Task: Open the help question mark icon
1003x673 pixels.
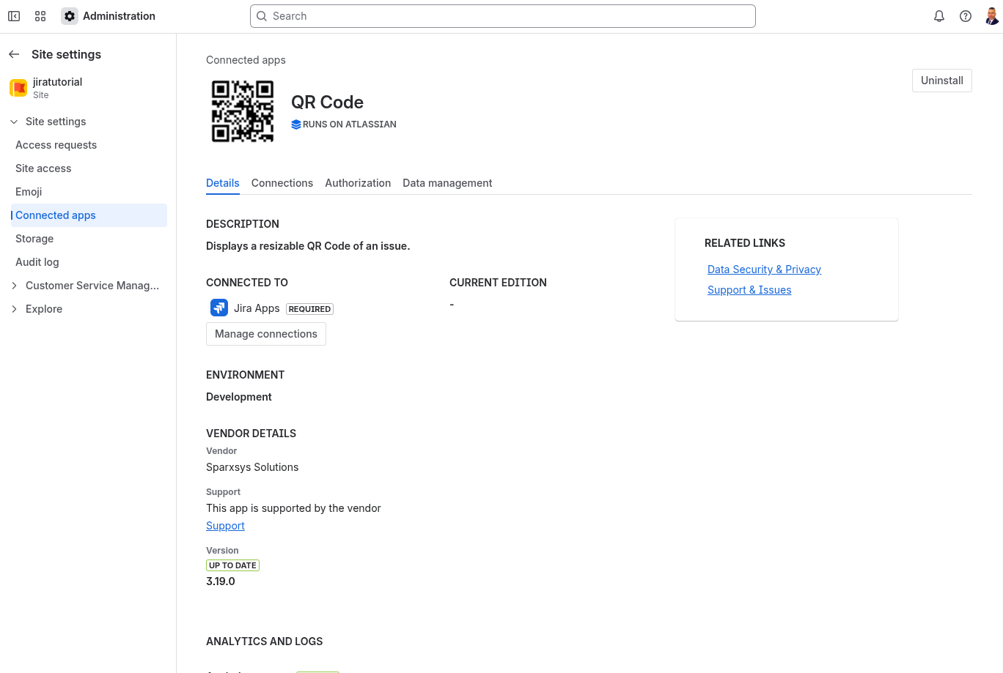Action: 966,16
